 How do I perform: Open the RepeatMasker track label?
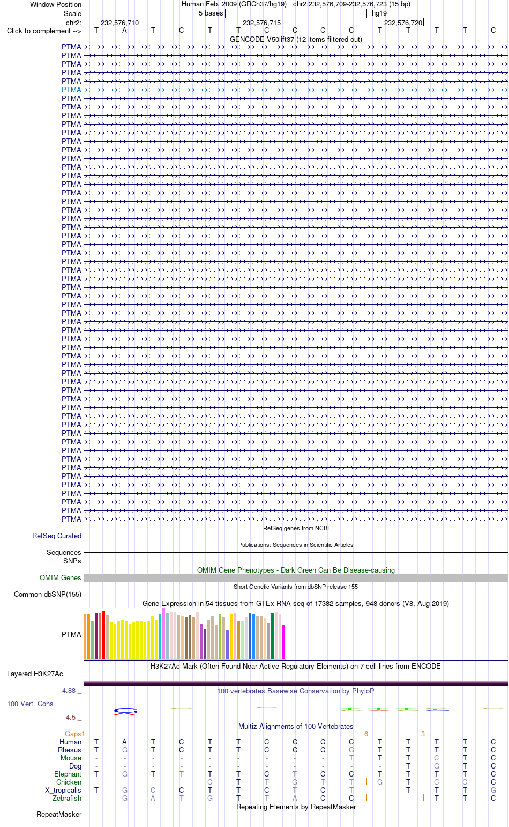59,814
